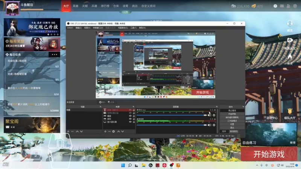
Task: Open OBS 帮助 menu
Action: click(x=142, y=28)
